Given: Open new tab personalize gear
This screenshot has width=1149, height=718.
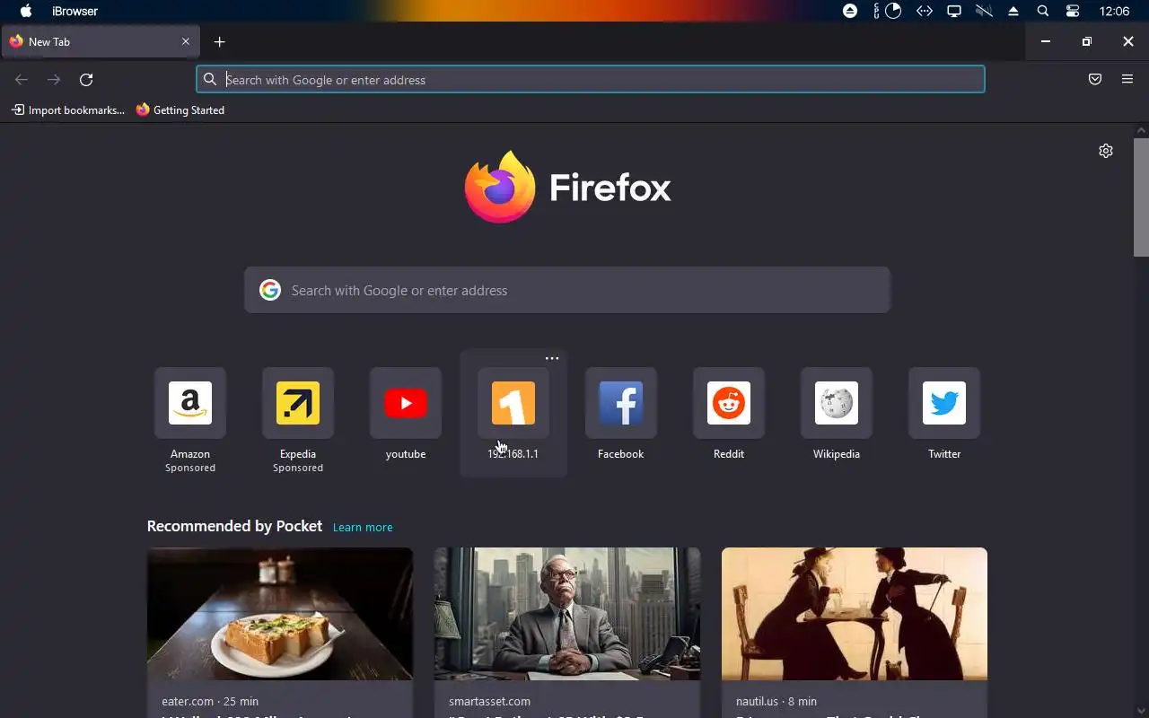Looking at the screenshot, I should [1106, 151].
